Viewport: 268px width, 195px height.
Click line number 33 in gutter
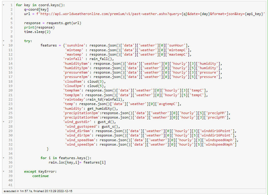10,149
